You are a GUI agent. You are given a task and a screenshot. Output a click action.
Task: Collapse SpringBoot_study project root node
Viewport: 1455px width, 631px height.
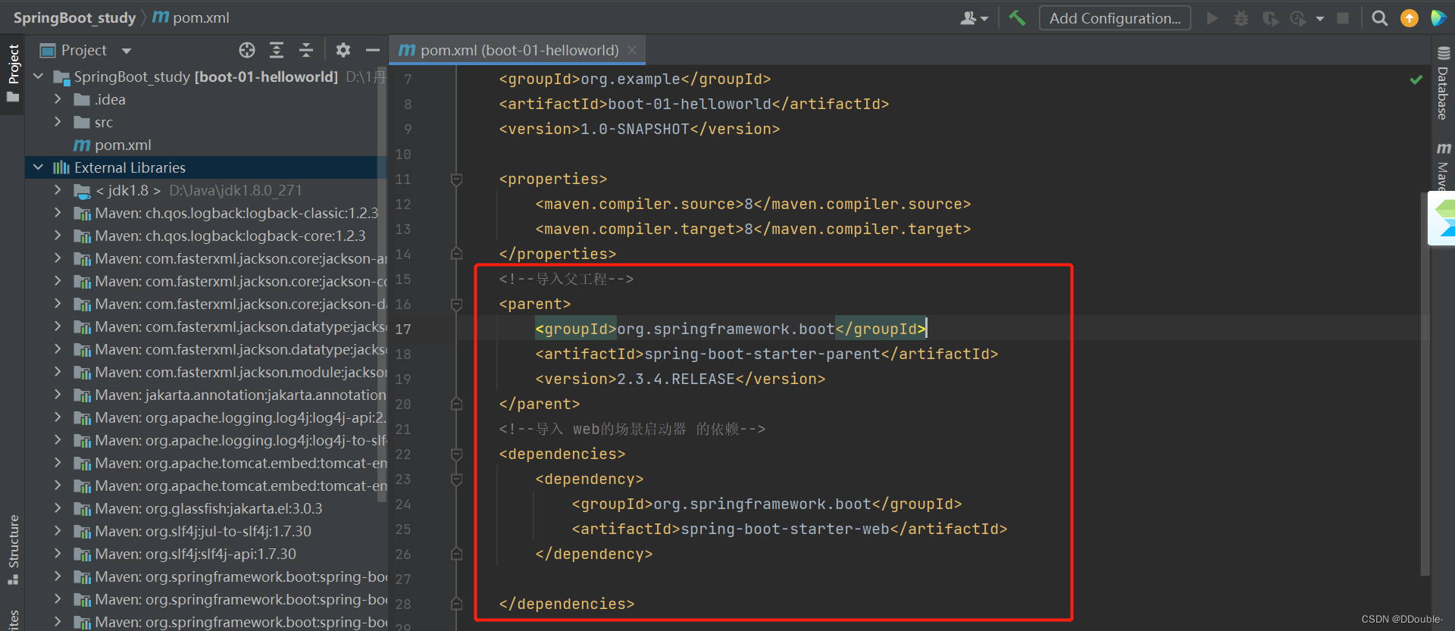click(39, 77)
